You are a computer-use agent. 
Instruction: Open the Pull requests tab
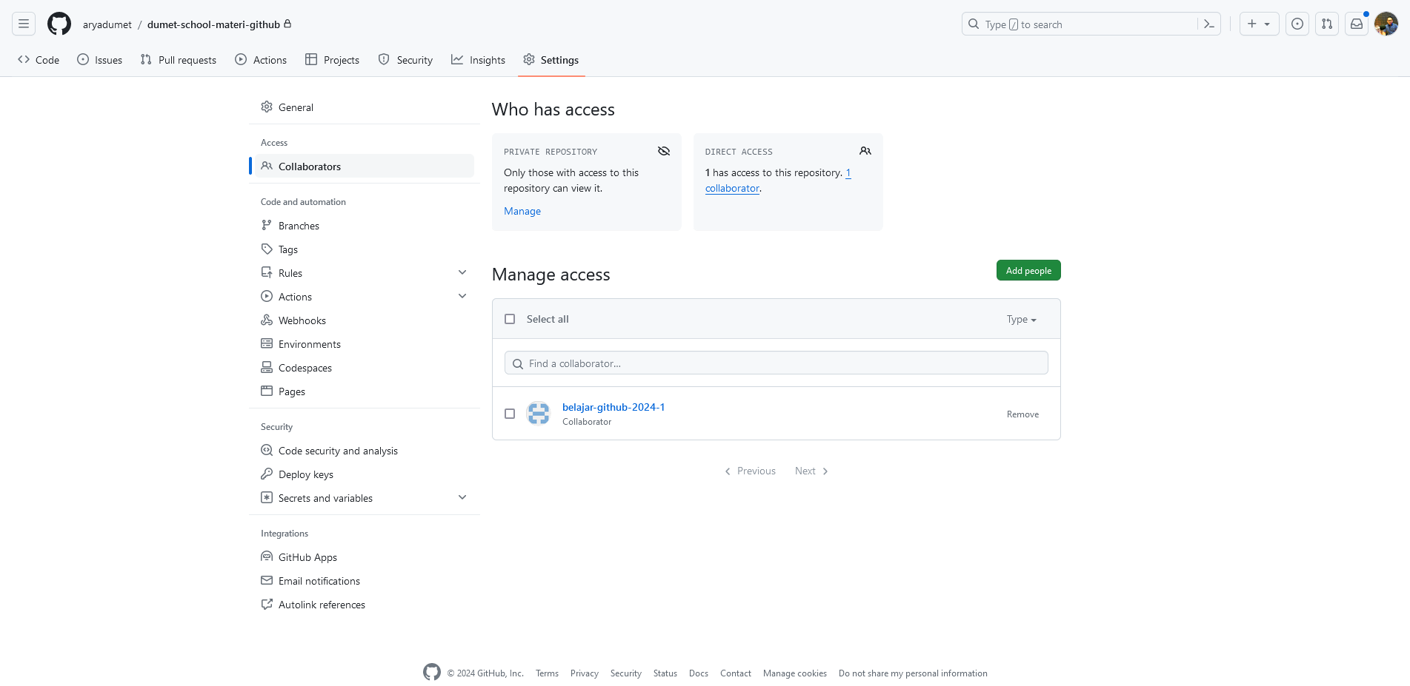pyautogui.click(x=179, y=60)
